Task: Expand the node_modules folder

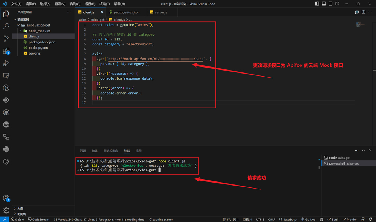Action: [x=20, y=31]
